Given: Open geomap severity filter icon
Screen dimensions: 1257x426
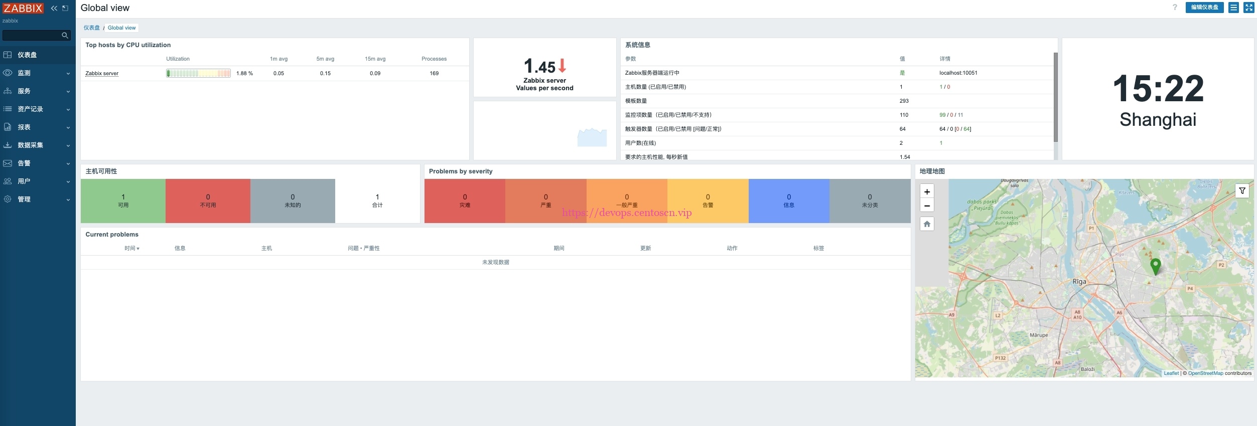Looking at the screenshot, I should click(1242, 191).
